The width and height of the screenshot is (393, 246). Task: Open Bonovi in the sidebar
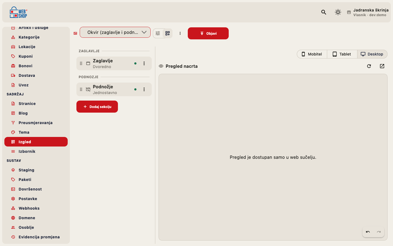click(36, 66)
